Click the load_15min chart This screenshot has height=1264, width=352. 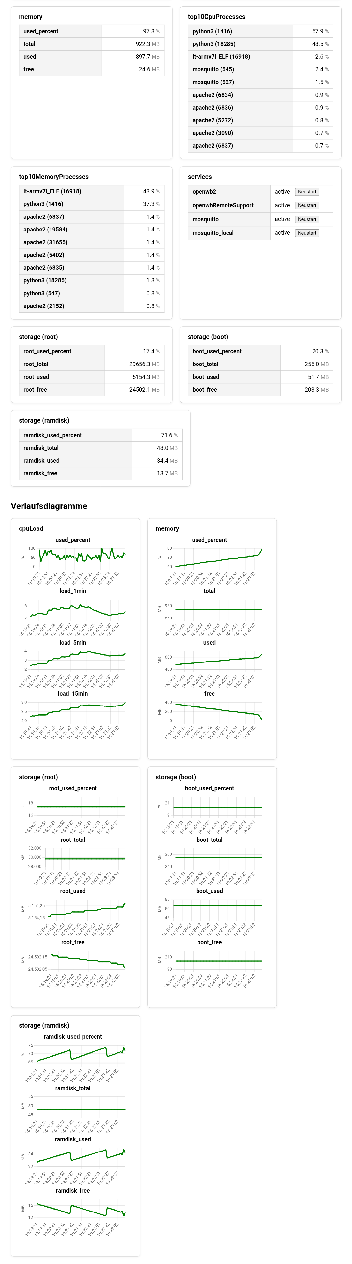click(79, 711)
